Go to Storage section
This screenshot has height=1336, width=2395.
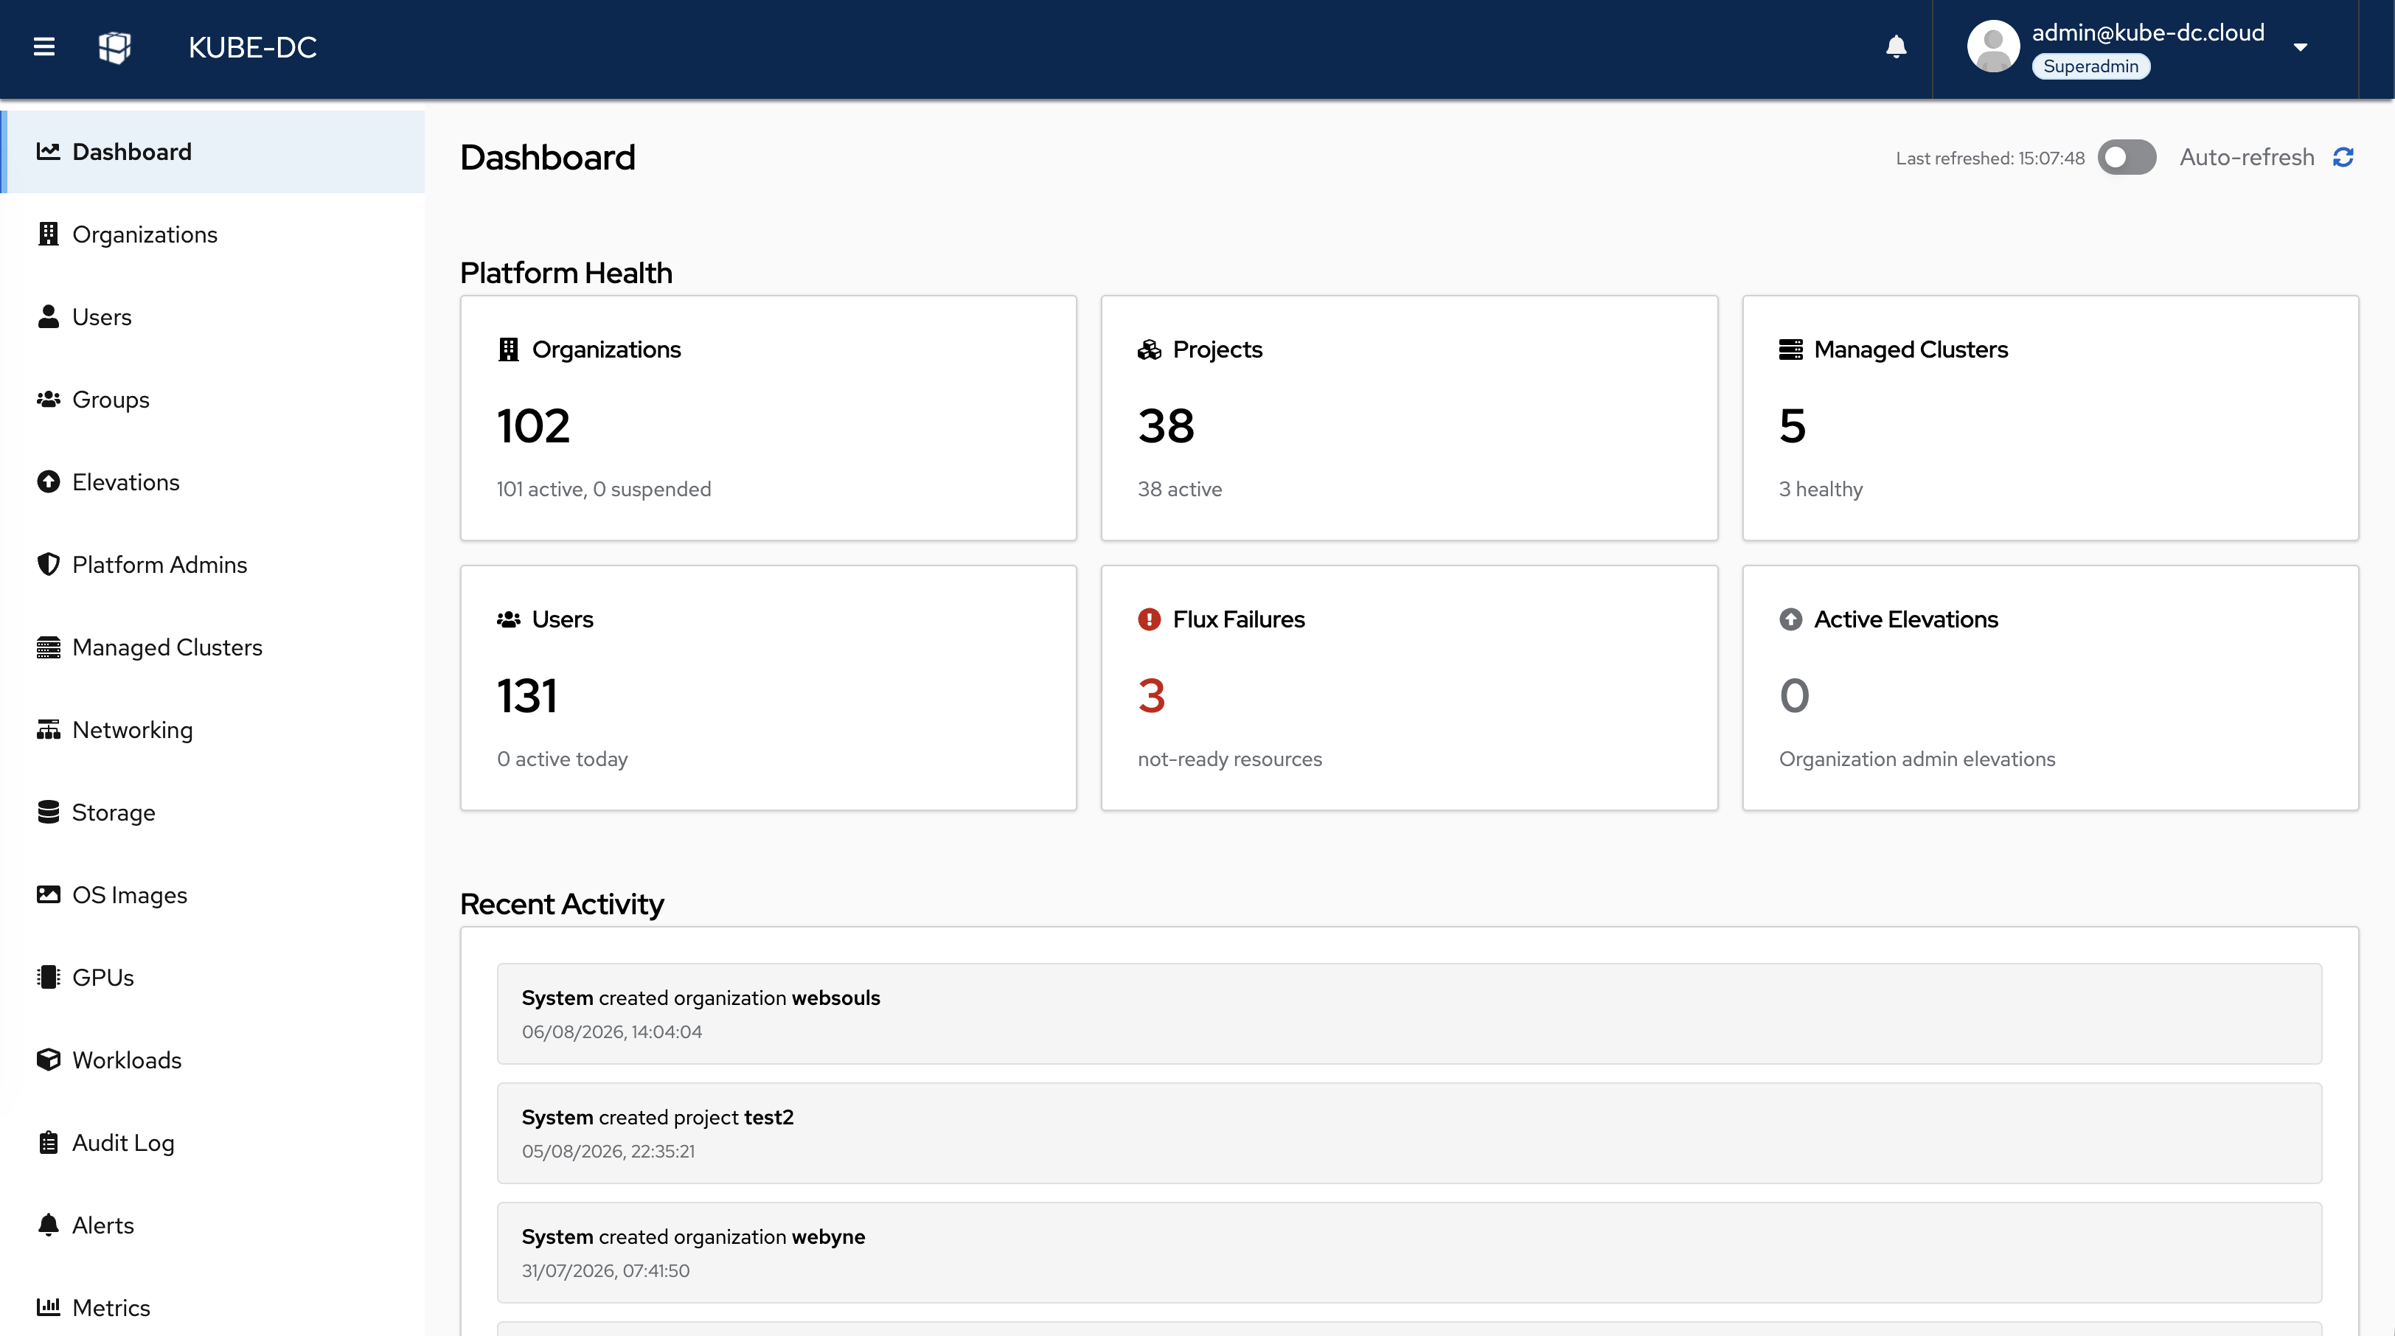pos(213,813)
